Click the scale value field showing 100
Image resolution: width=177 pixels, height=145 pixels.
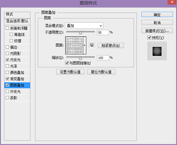pos(103,58)
